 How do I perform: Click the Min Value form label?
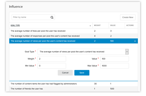click(30, 66)
